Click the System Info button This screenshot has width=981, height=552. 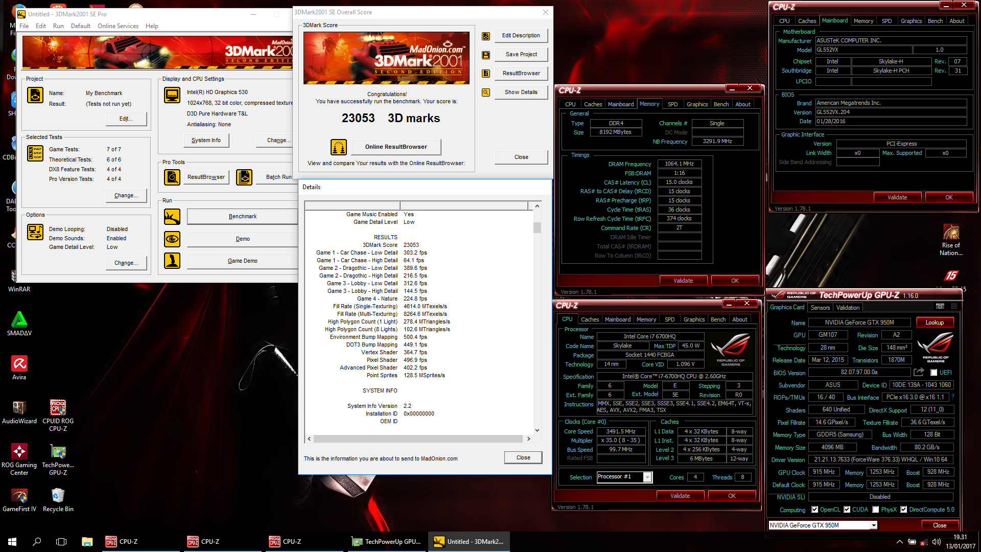point(206,141)
